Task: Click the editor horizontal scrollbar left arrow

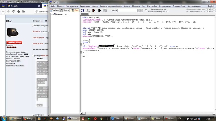Action: click(81, 113)
